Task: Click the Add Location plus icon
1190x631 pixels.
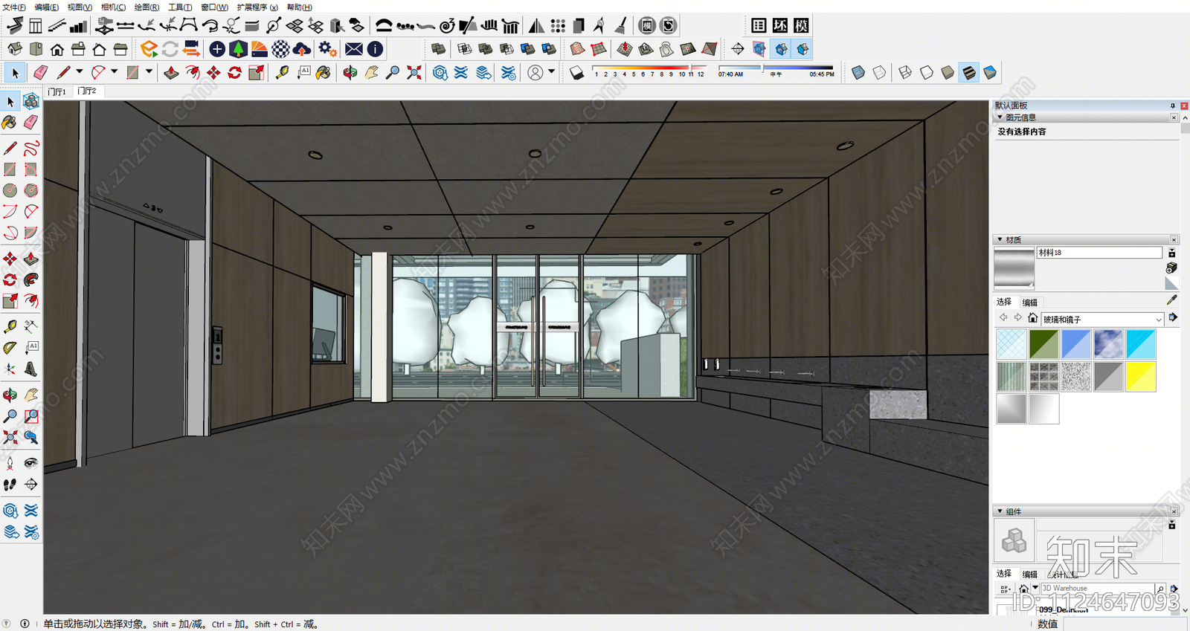Action: click(x=217, y=49)
